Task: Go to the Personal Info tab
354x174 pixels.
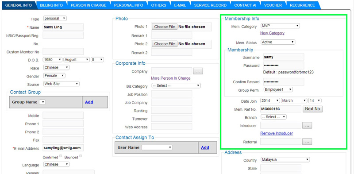Action: (128, 5)
